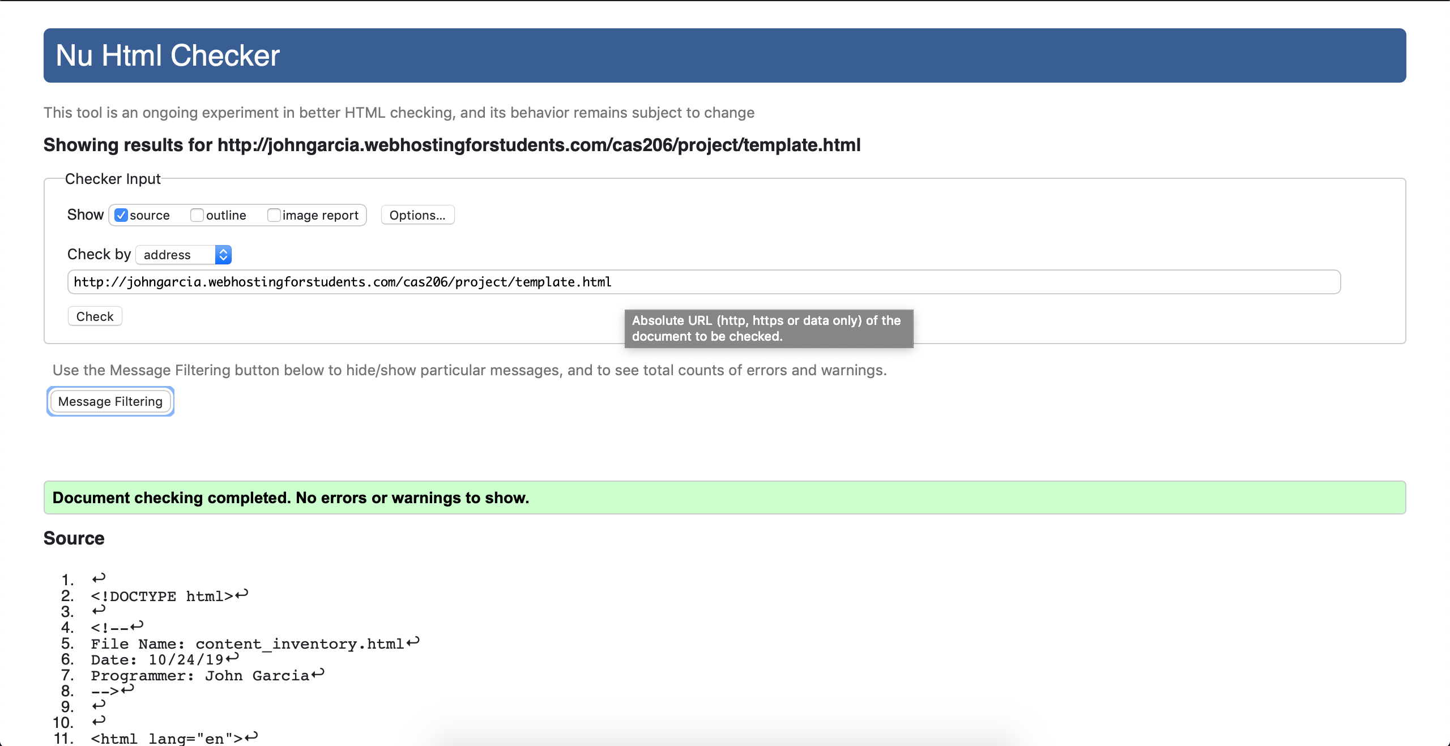Click the html lang="en" source line
The image size is (1450, 746).
click(167, 738)
